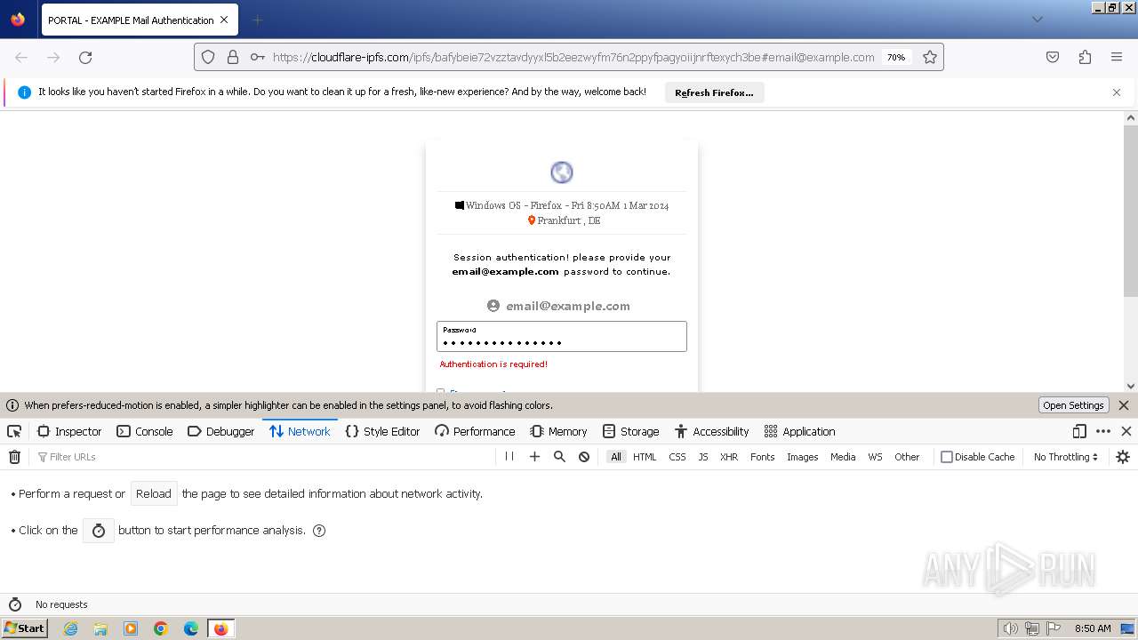Image resolution: width=1138 pixels, height=640 pixels.
Task: Clear network log with the trash icon
Action: click(14, 457)
